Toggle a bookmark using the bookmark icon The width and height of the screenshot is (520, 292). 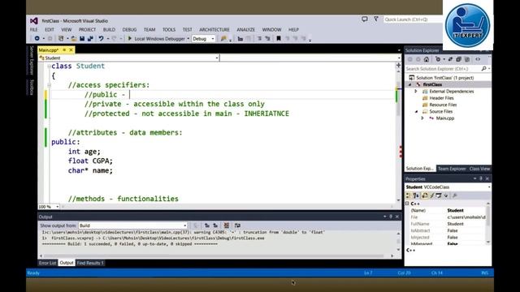279,39
